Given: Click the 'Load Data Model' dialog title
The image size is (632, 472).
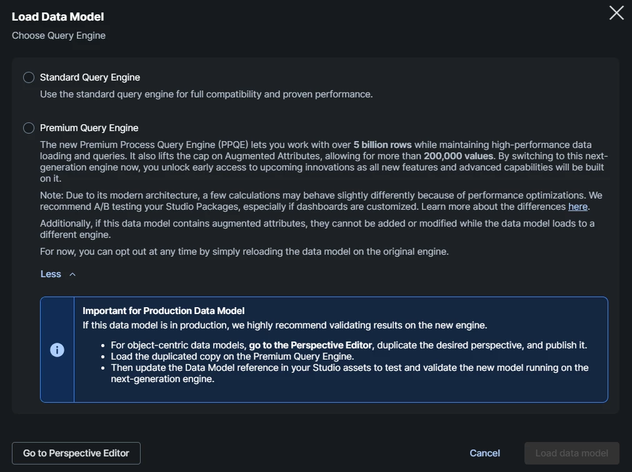Looking at the screenshot, I should pyautogui.click(x=58, y=17).
